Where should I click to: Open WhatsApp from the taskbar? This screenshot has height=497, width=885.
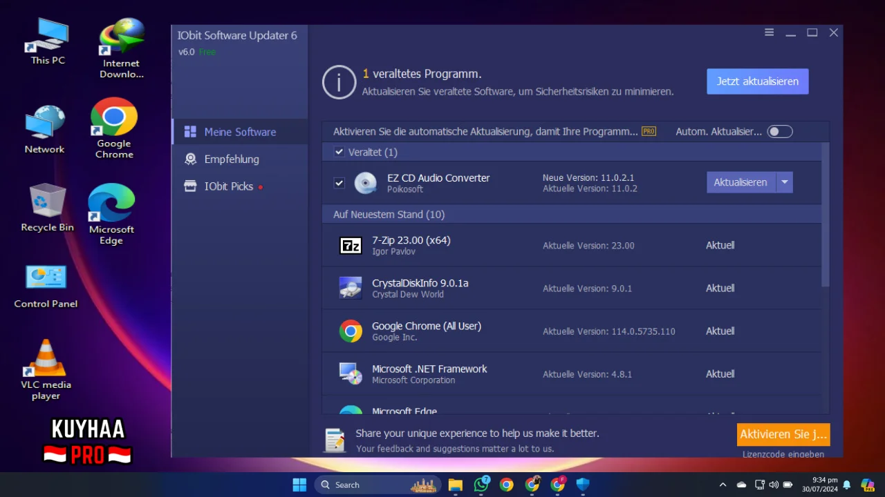pos(481,485)
